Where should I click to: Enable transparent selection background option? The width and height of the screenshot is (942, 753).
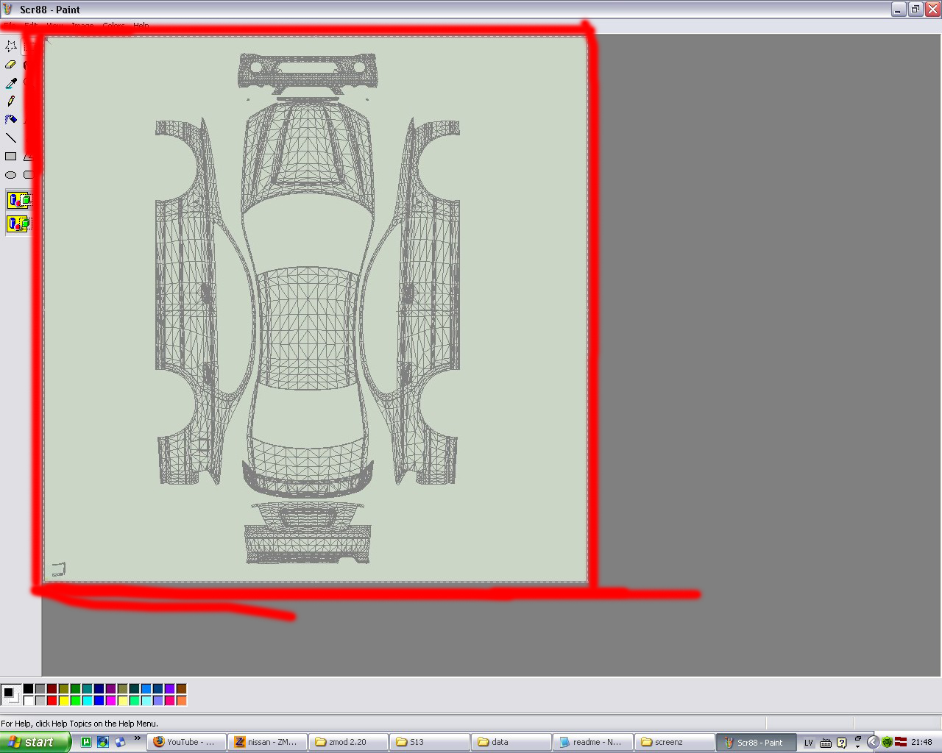coord(19,223)
